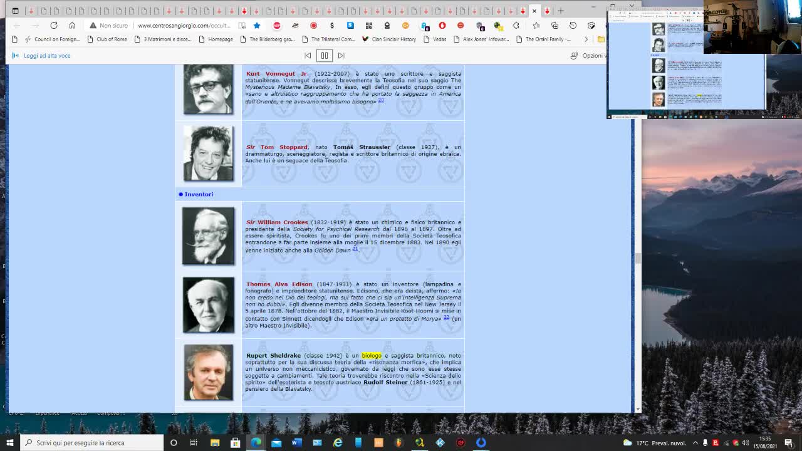
Task: Open the vertical tabs actions menu
Action: 15,11
